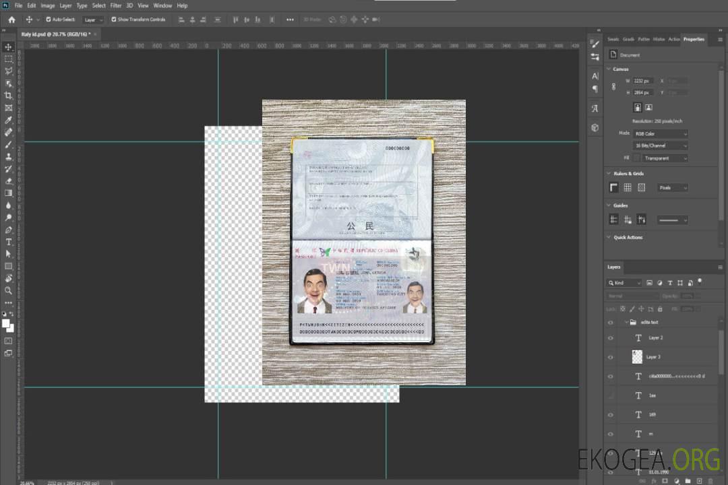Open the layer filter Kind dropdown
Screen dimensions: 728x485
(624, 283)
